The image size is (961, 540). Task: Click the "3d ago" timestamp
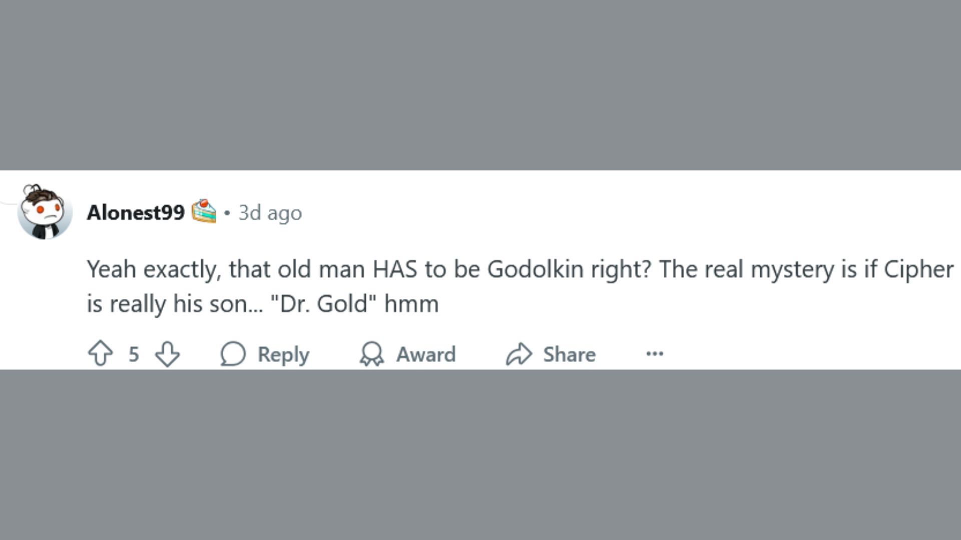pos(270,212)
